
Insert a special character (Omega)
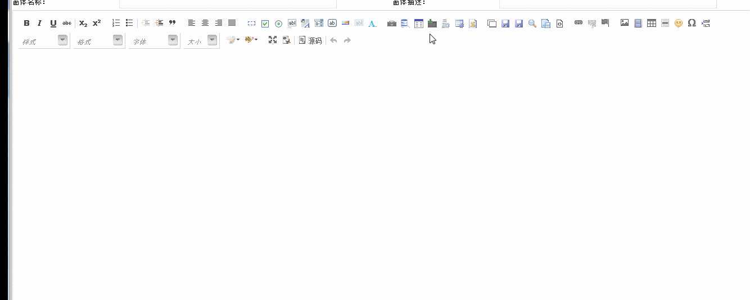pos(692,24)
